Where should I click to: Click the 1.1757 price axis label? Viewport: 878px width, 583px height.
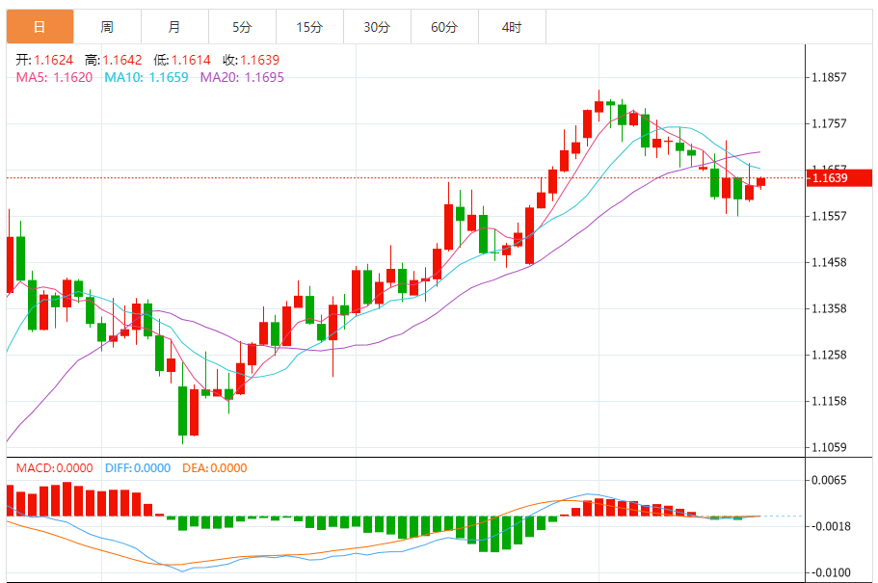(829, 123)
